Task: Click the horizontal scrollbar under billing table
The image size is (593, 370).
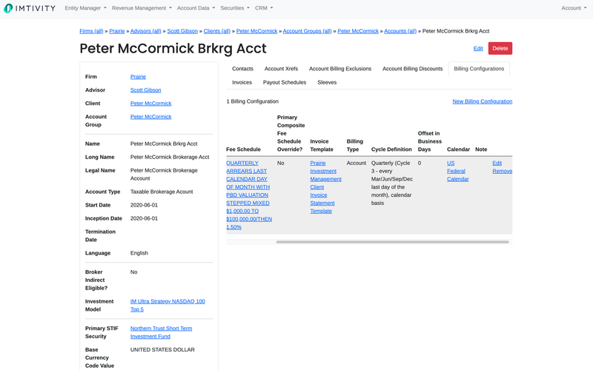Action: (x=392, y=242)
